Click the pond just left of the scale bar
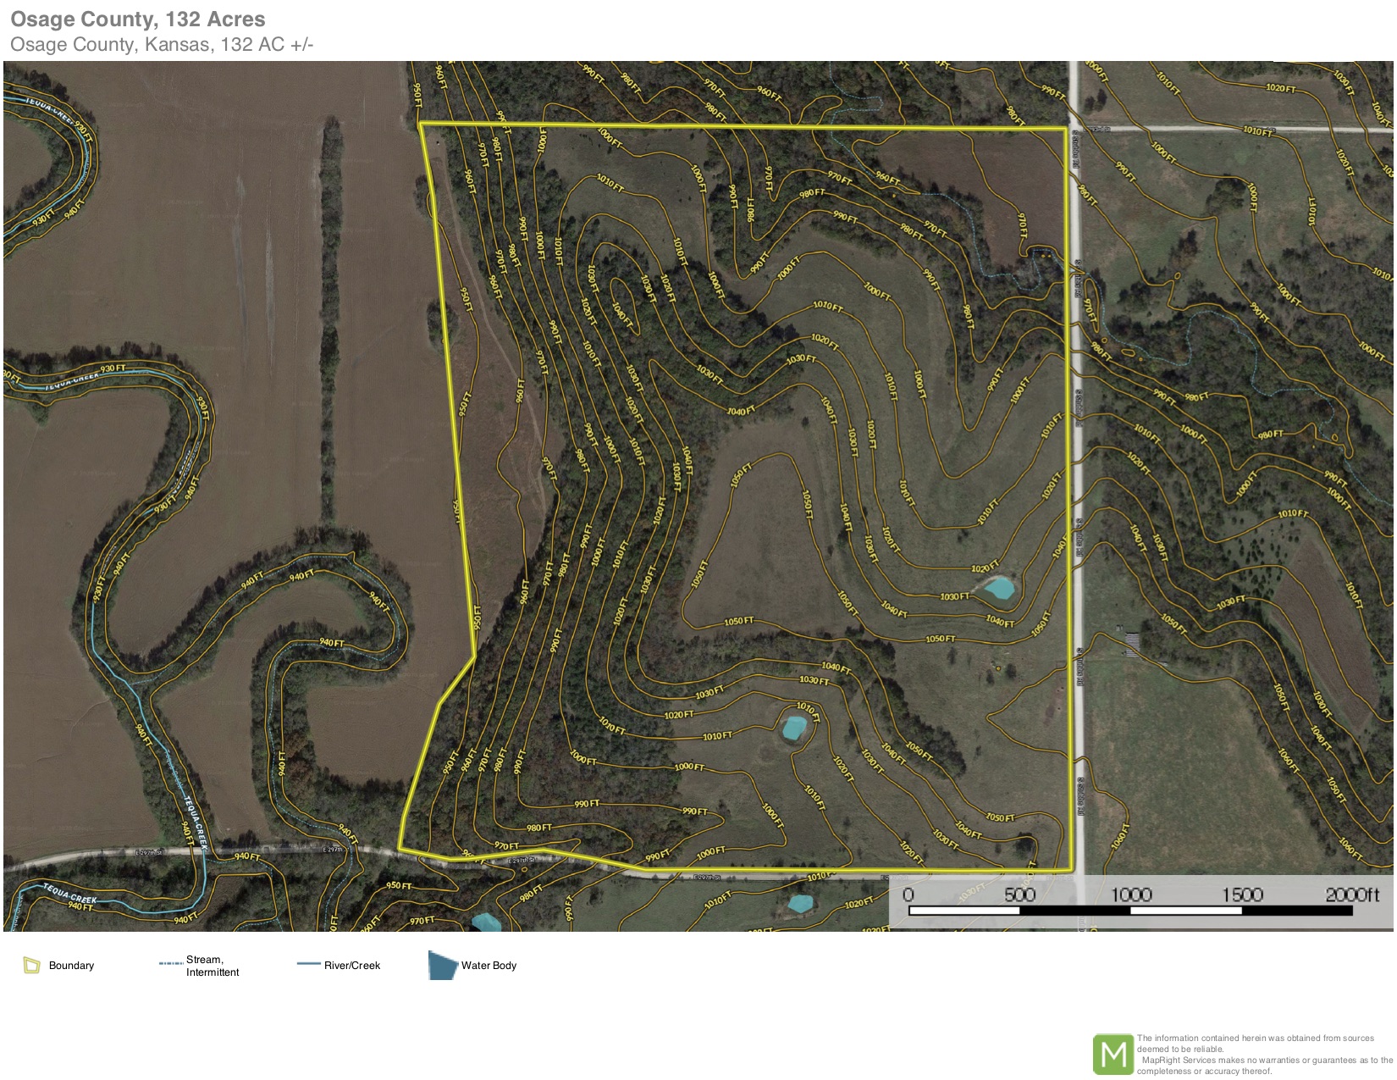This screenshot has height=1080, width=1397. click(x=799, y=903)
